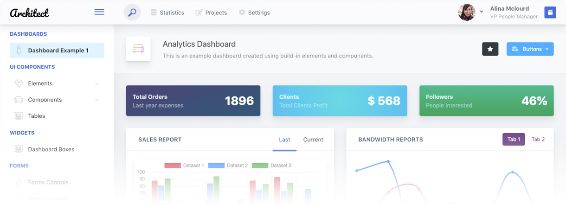The width and height of the screenshot is (566, 204).
Task: Click the Statistics database icon
Action: [x=154, y=13]
